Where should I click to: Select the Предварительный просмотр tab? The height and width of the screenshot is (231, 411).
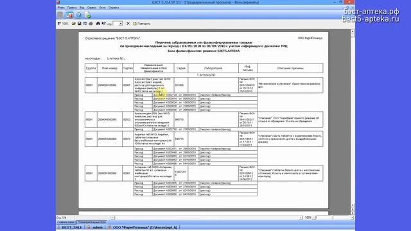[x=91, y=222]
